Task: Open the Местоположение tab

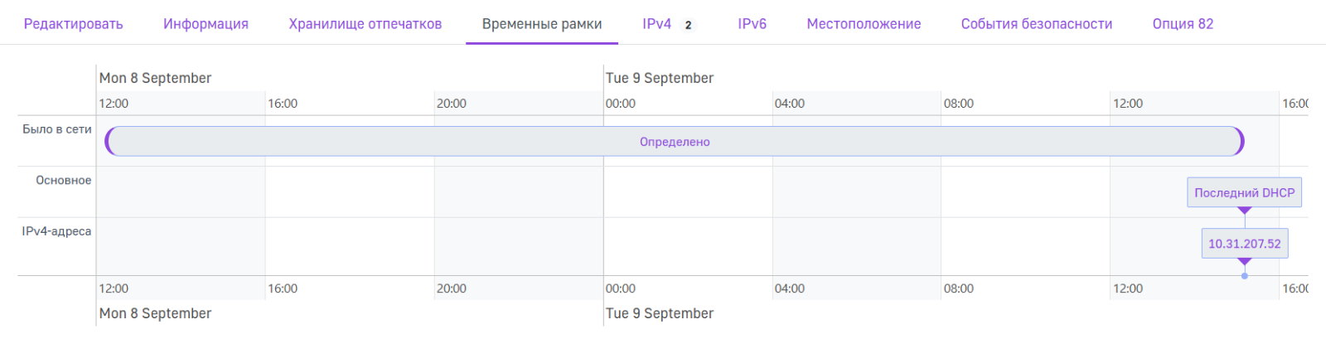Action: [x=864, y=24]
